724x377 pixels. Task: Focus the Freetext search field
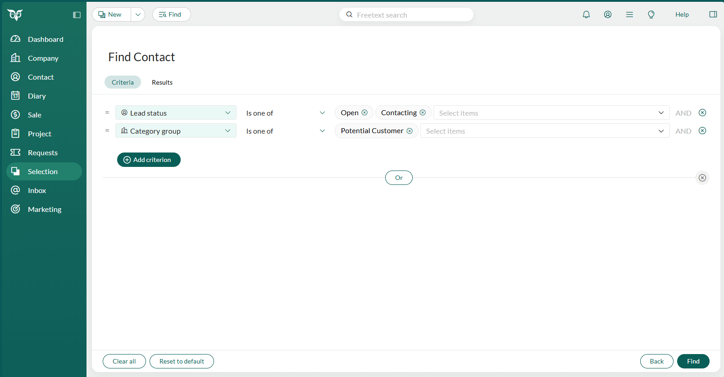click(x=406, y=15)
